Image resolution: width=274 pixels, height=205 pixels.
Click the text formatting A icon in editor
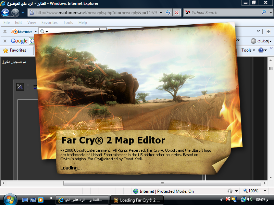pos(20,87)
